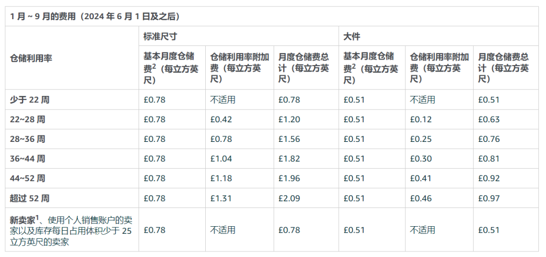Image resolution: width=546 pixels, height=257 pixels.
Task: Click footnote 1 next to 新卖家
Action: tap(37, 217)
